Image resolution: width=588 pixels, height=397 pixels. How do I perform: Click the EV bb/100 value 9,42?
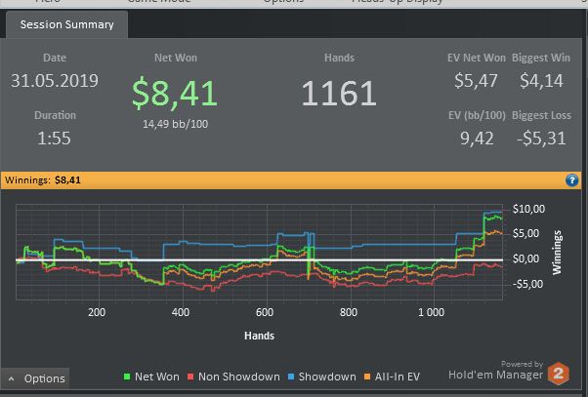tap(477, 139)
